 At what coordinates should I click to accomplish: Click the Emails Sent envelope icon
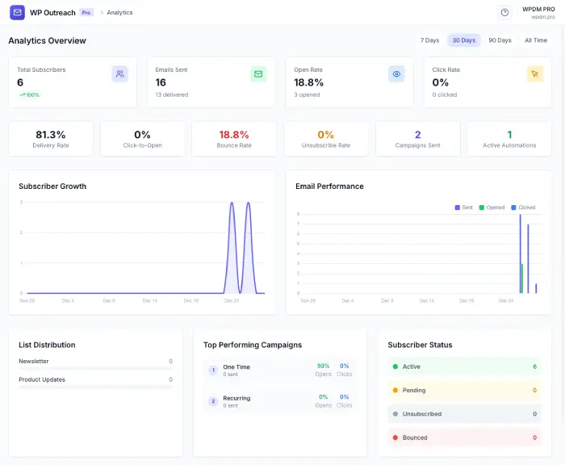click(258, 73)
